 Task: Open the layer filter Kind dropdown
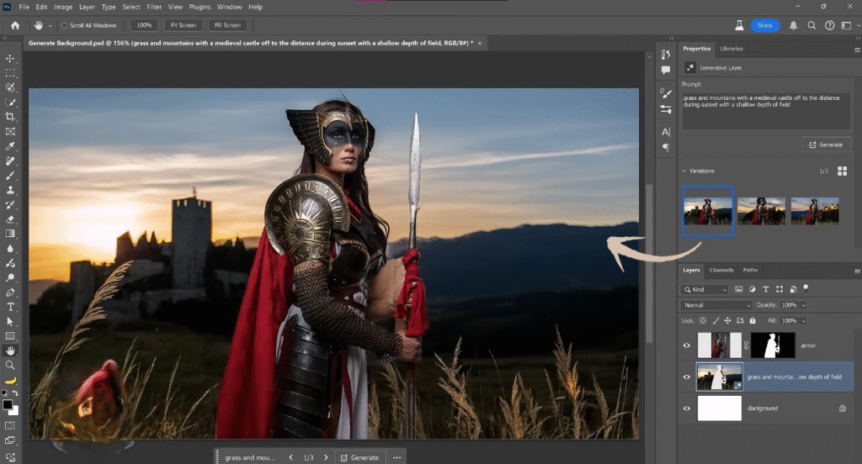point(705,289)
